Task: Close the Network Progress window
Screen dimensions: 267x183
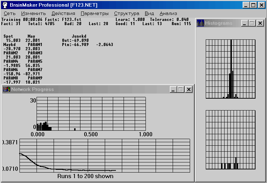Action: click(188, 90)
